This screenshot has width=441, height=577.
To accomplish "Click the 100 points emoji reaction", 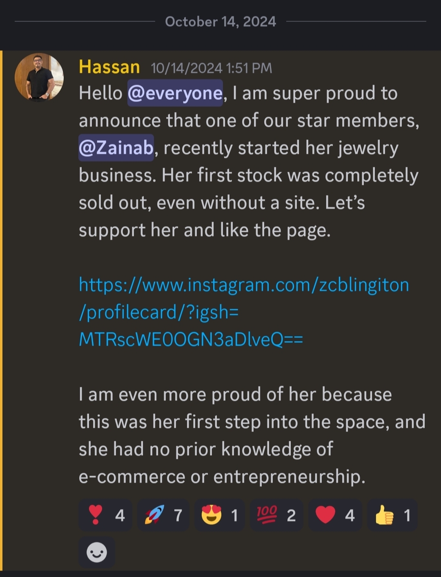I will [276, 515].
